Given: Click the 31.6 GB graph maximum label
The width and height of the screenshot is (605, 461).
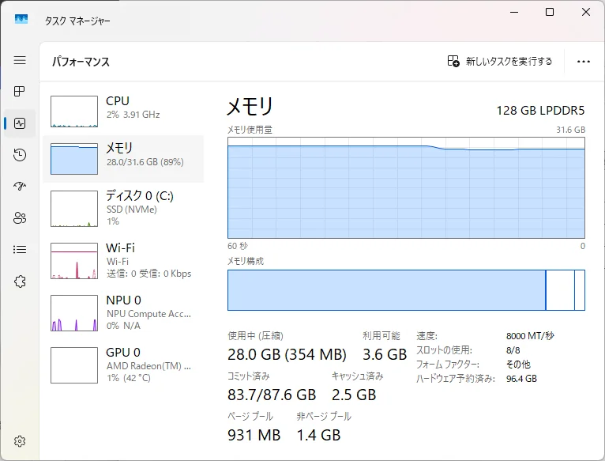Looking at the screenshot, I should coord(571,130).
